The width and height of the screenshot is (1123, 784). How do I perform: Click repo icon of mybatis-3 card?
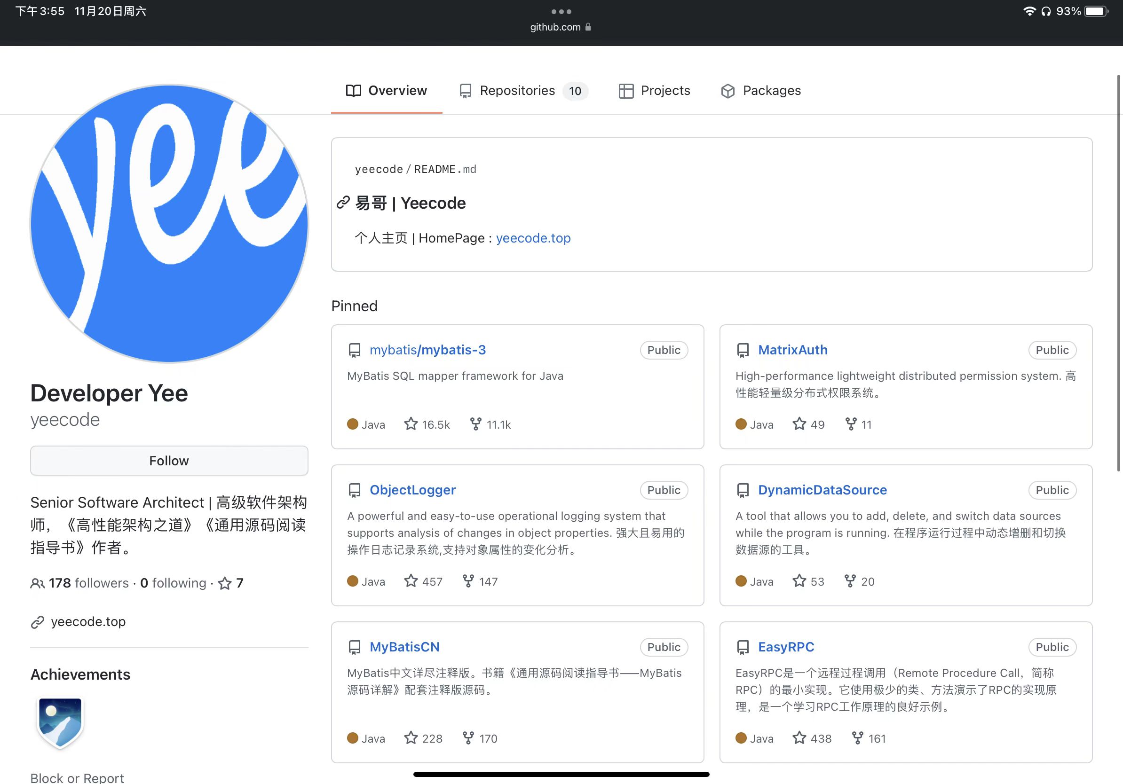click(355, 351)
